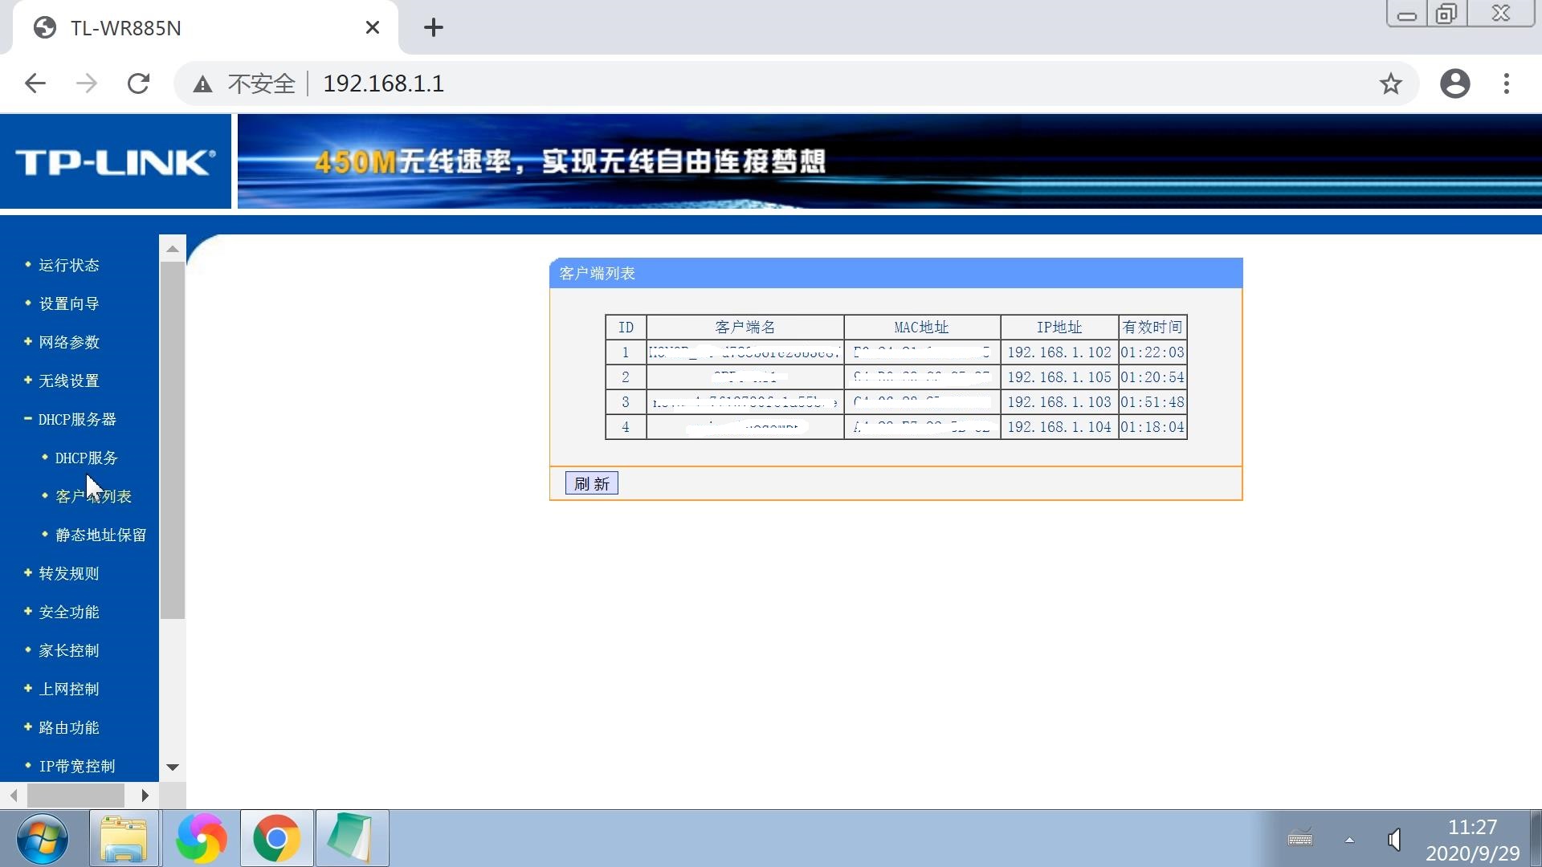Open a new tab with the plus icon
Viewport: 1542px width, 867px height.
433,27
